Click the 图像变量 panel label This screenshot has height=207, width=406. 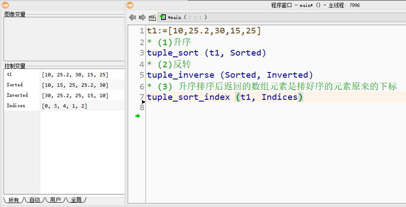[15, 14]
